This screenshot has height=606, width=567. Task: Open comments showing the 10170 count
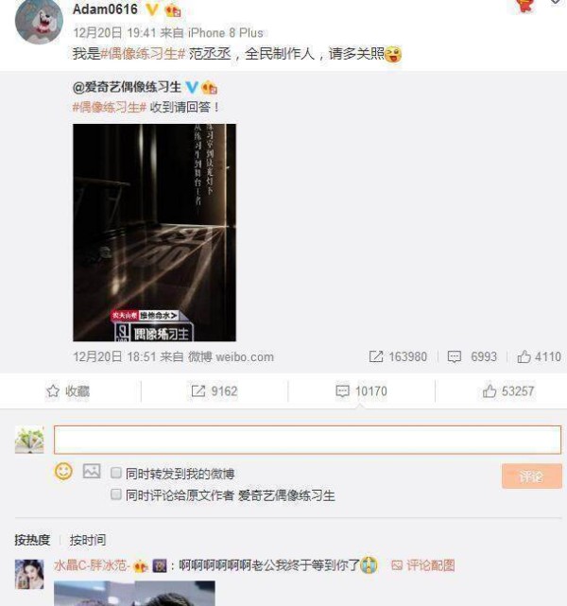coord(361,391)
